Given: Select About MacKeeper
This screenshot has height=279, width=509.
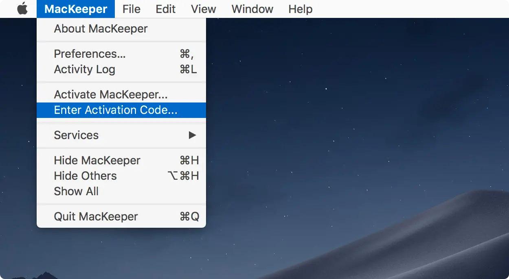Looking at the screenshot, I should [x=121, y=29].
